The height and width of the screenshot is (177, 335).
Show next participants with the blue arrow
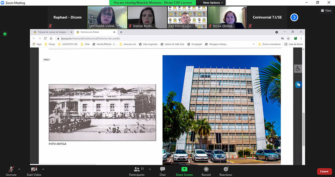[x=294, y=17]
